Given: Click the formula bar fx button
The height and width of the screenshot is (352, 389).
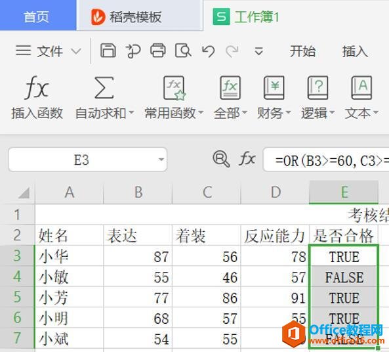Looking at the screenshot, I should coord(247,159).
